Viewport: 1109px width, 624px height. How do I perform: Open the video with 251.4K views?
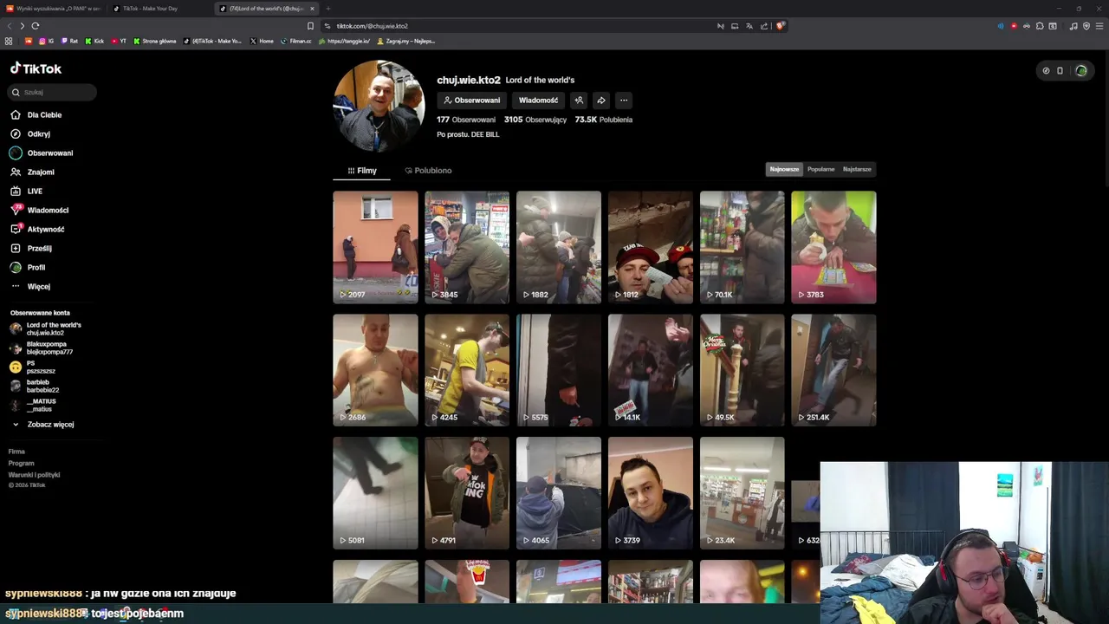pyautogui.click(x=833, y=370)
